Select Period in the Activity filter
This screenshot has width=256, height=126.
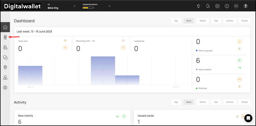244,102
